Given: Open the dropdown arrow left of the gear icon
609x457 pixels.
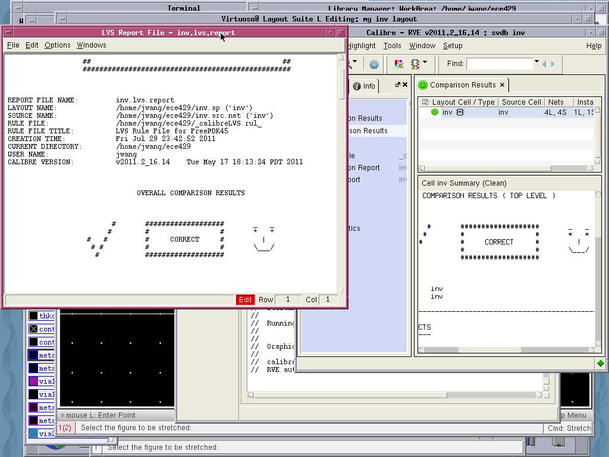Looking at the screenshot, I should point(354,62).
